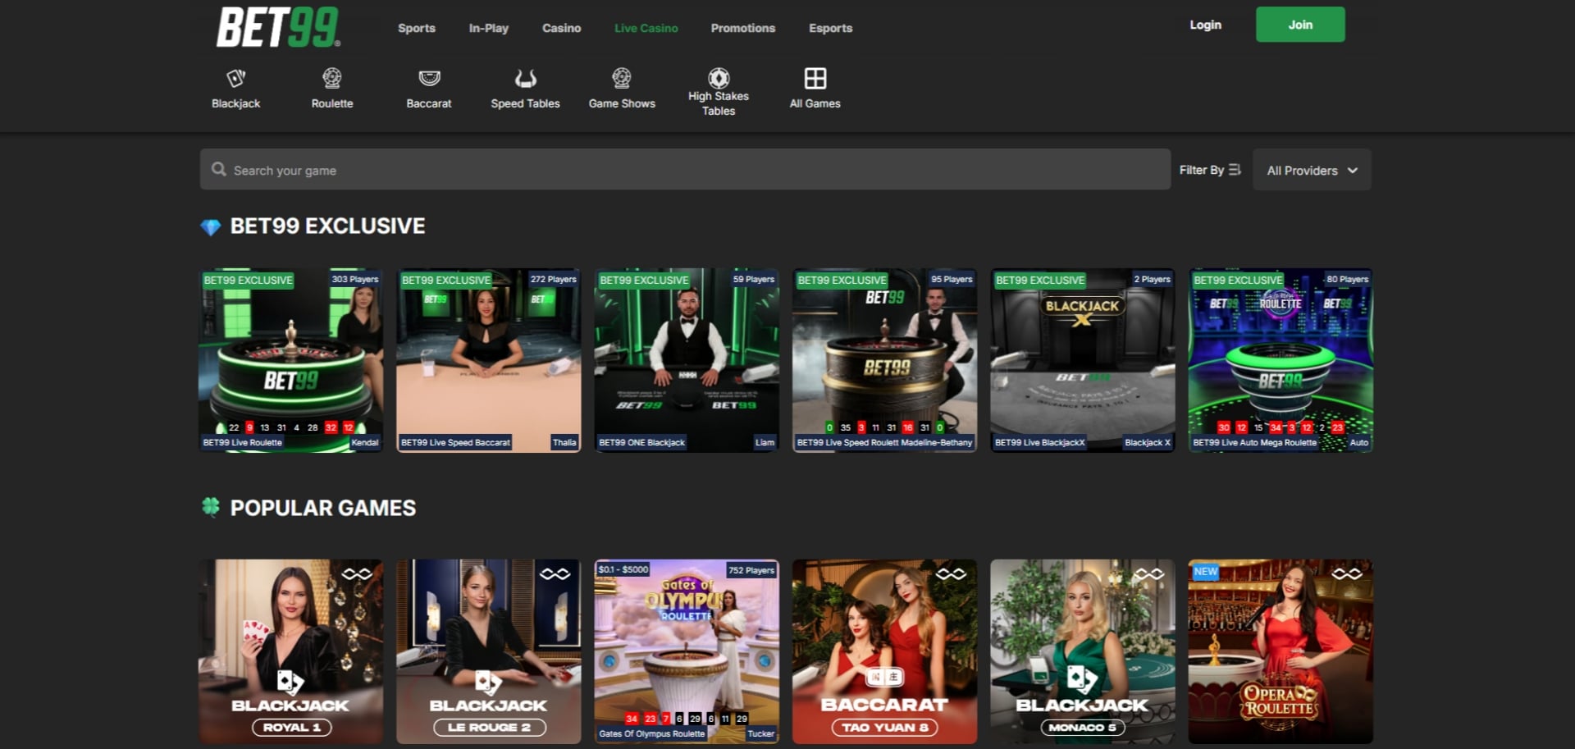
Task: Click the Filter By sort icon
Action: pos(1235,170)
